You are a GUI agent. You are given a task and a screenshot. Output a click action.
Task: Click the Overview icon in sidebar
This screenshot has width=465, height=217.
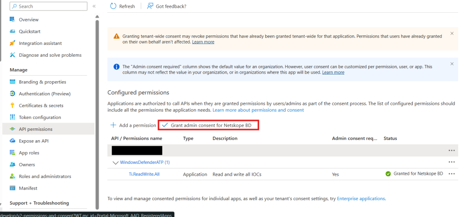coord(12,20)
